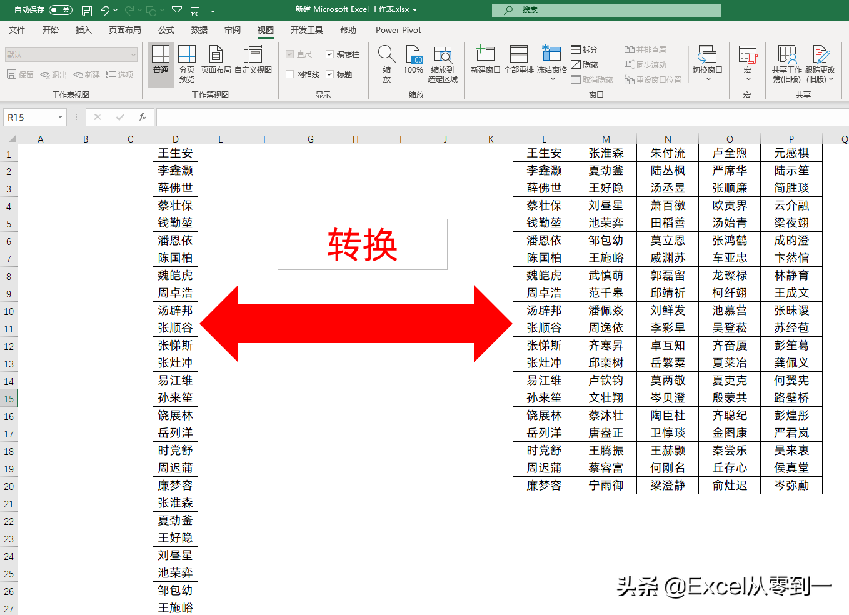Viewport: 849px width, 615px height.
Task: Click the 搜索 search box
Action: (606, 10)
